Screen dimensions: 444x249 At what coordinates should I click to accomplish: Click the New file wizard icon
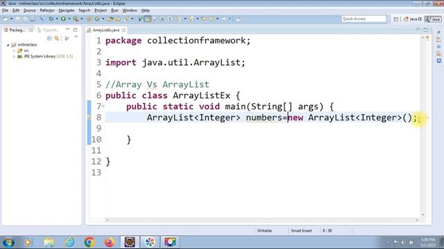click(x=6, y=19)
